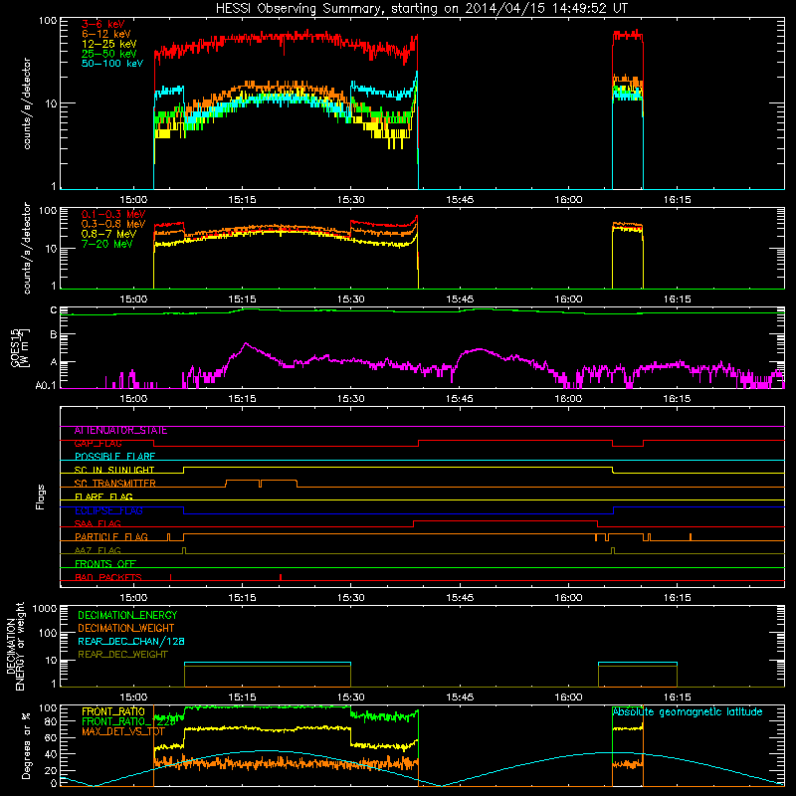Click the AAZ_FLAG label
Viewport: 796px width, 796px height.
pos(98,551)
